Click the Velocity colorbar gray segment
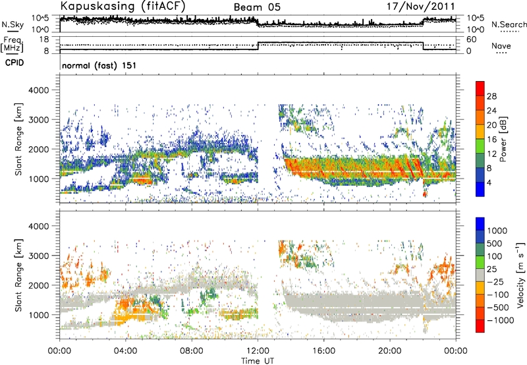Image resolution: width=527 pixels, height=365 pixels. [480, 275]
